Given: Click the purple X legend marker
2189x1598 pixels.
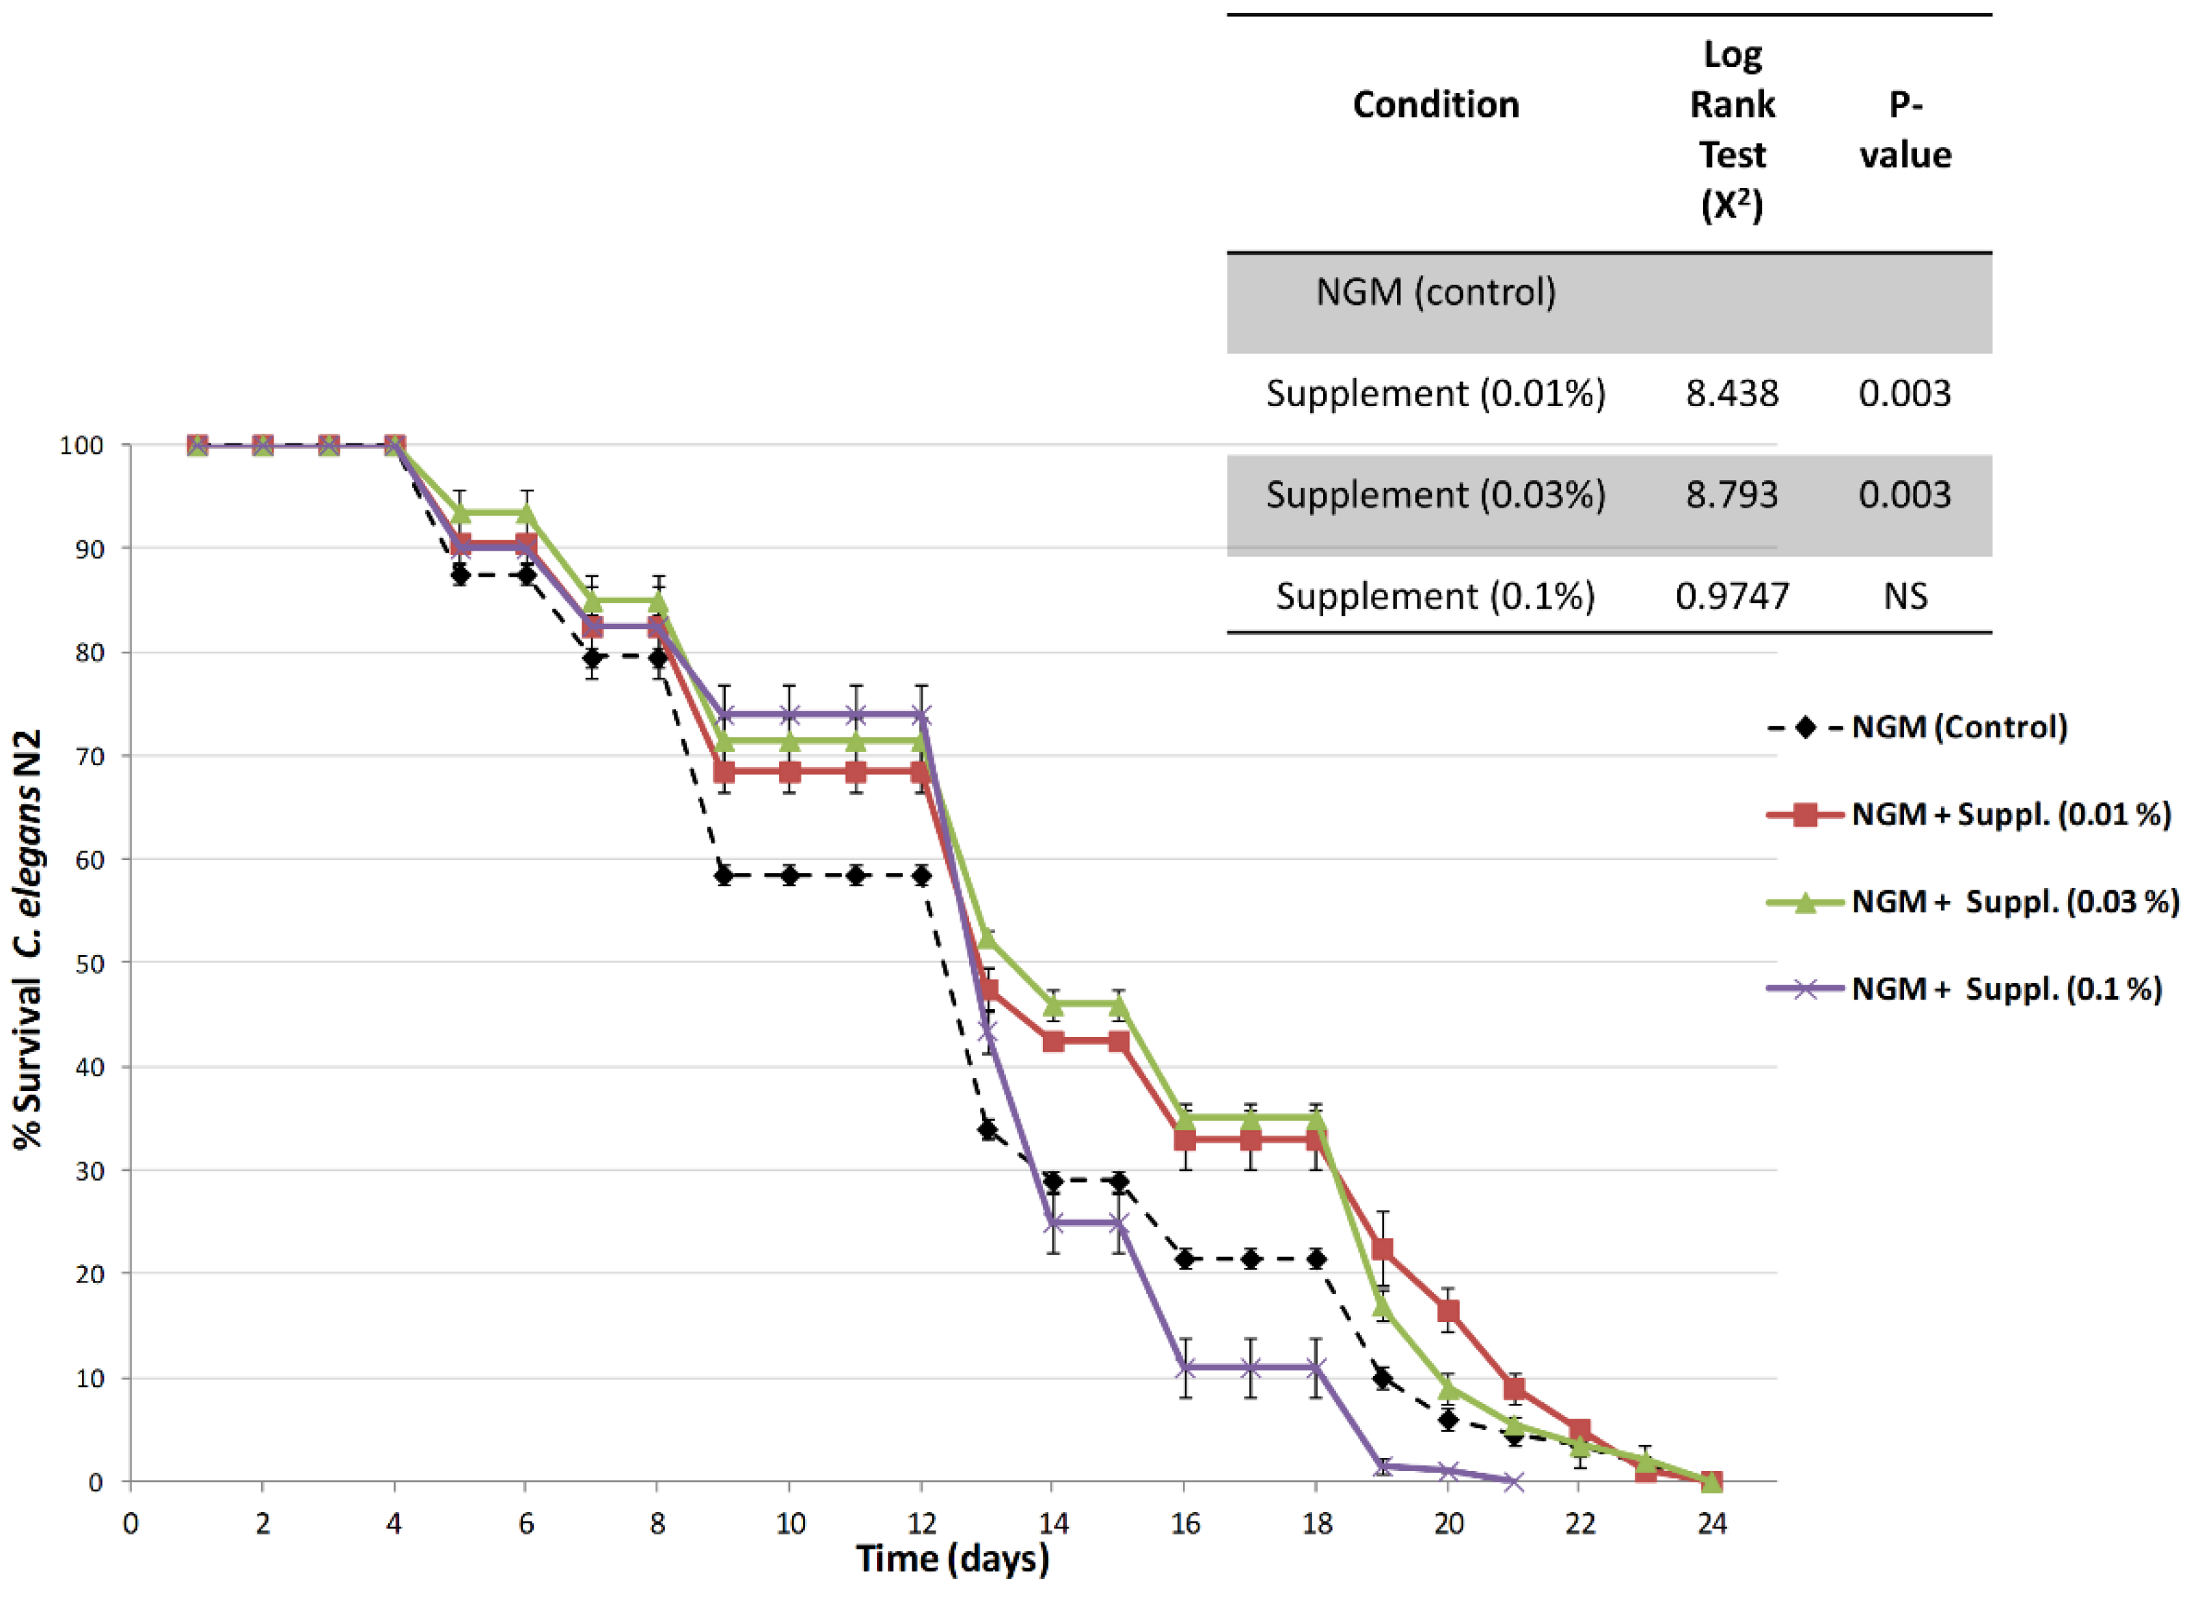Looking at the screenshot, I should point(1804,989).
